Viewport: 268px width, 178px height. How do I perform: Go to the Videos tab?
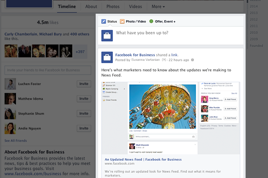click(135, 6)
